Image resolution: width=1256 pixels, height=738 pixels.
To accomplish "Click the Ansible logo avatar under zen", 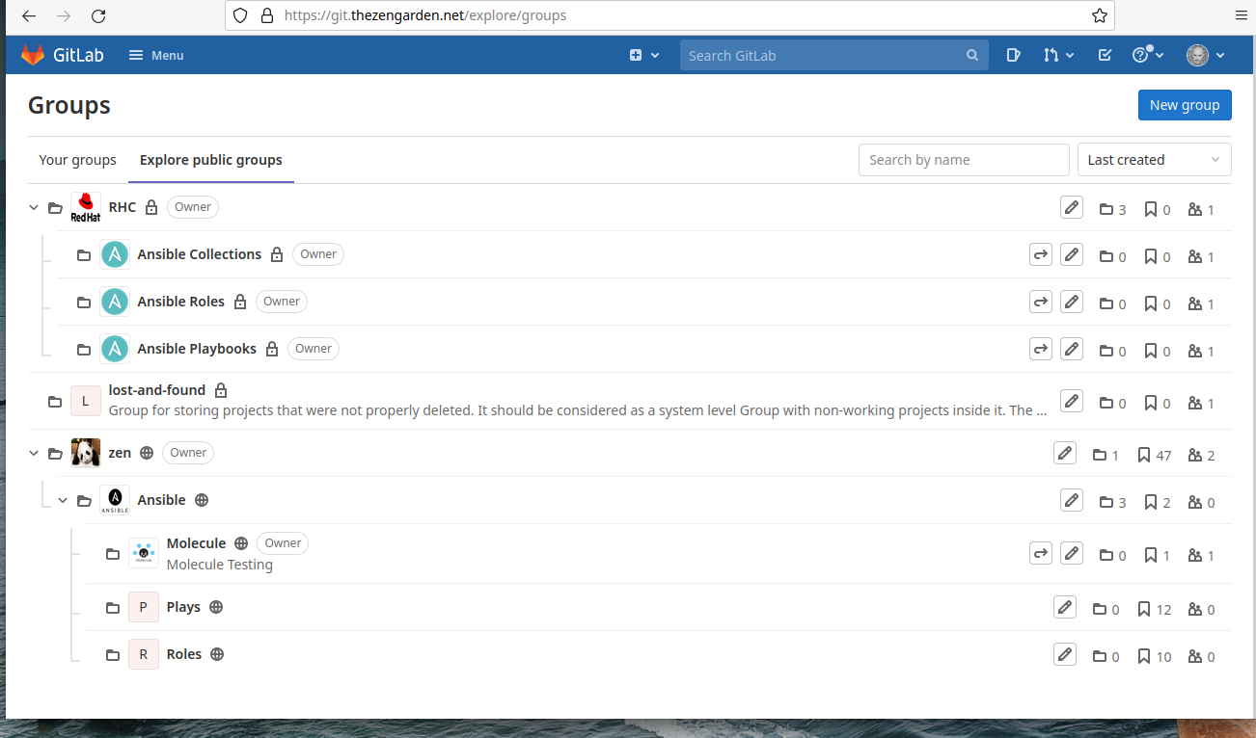I will coord(115,500).
